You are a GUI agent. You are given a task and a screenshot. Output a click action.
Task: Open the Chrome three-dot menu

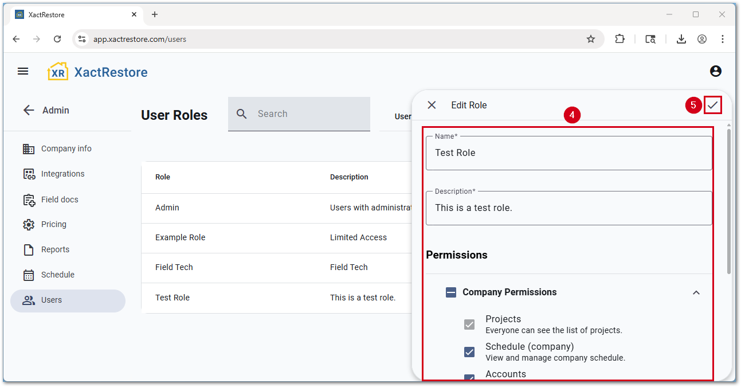[723, 39]
